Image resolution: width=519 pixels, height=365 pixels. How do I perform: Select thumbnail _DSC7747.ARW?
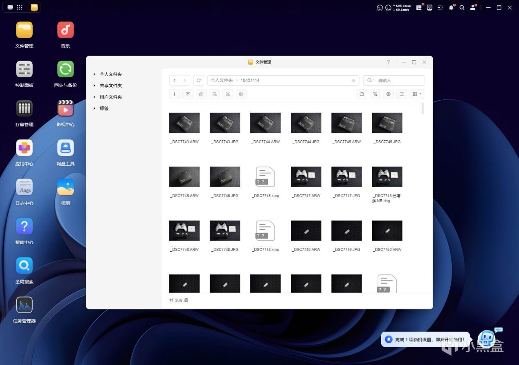(x=306, y=177)
